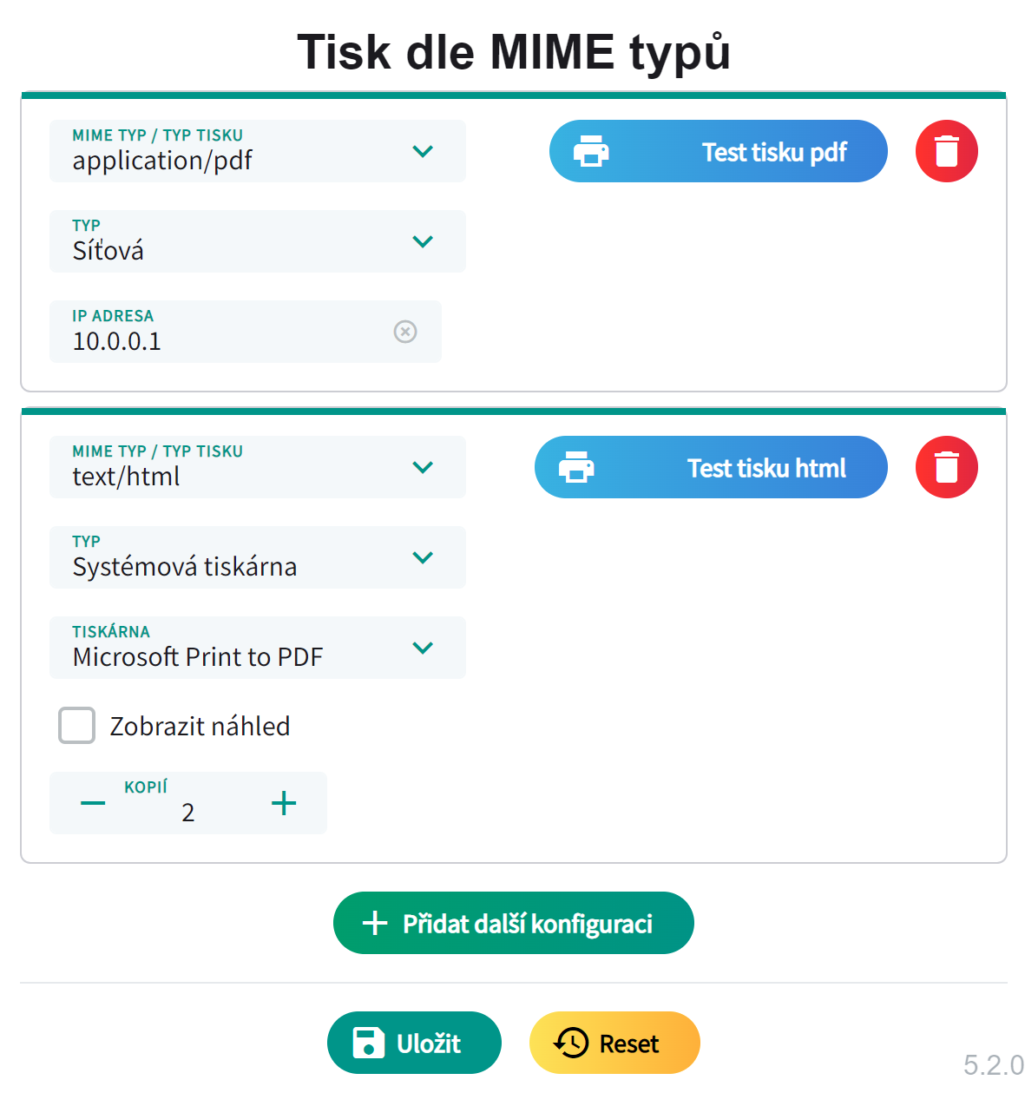Click the printer icon on Test tisku html
The height and width of the screenshot is (1093, 1025).
(x=576, y=467)
